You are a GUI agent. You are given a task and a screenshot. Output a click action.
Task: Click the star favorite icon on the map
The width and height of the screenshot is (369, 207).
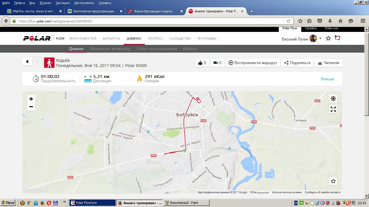[333, 181]
